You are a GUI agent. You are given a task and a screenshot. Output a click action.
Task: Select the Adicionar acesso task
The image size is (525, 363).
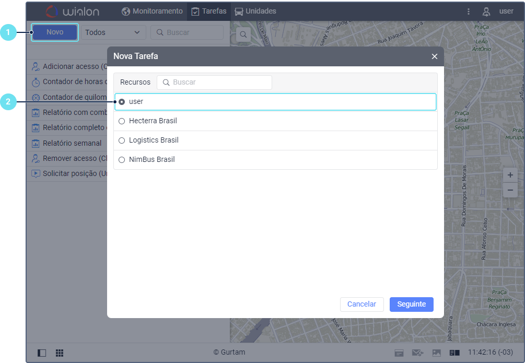(x=67, y=66)
